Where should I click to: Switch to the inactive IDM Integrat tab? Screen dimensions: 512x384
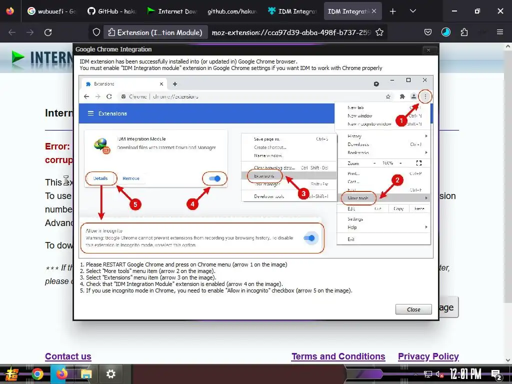pos(291,11)
